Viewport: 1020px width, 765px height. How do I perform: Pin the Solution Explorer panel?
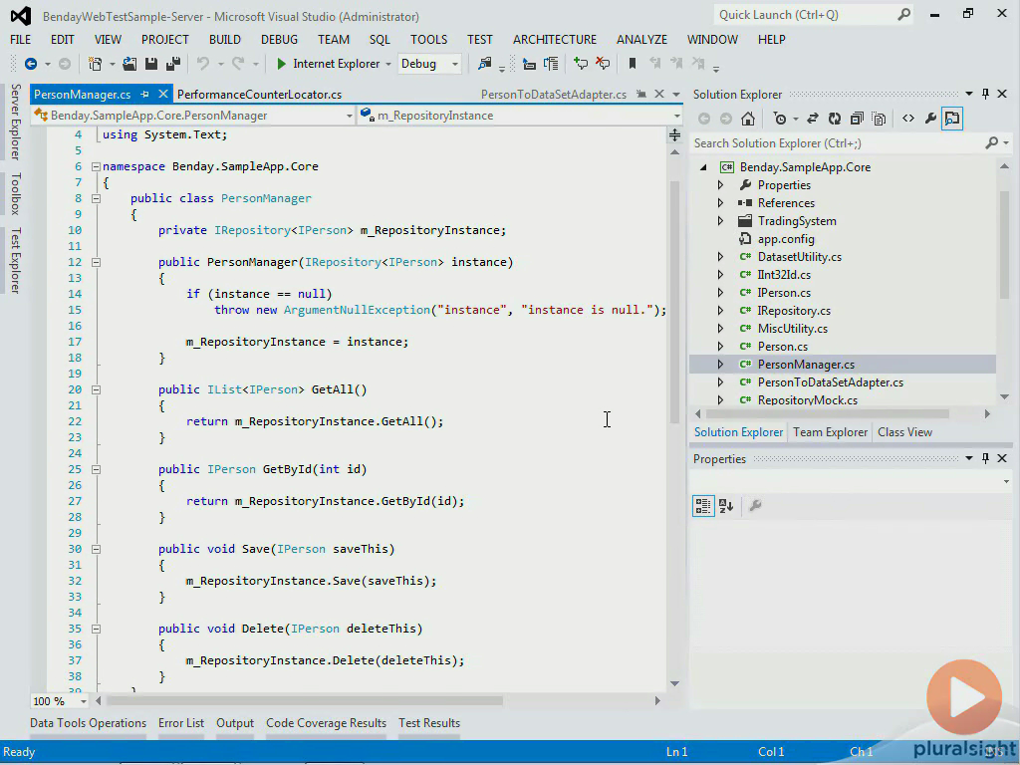[985, 95]
